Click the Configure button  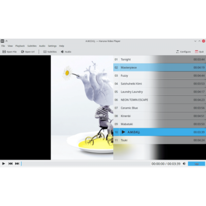tap(183, 52)
